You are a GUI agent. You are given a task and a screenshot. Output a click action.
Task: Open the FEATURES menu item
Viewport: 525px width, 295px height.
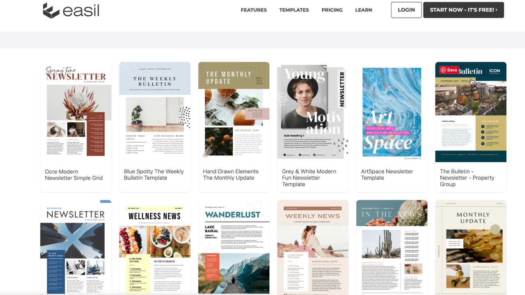pos(253,10)
